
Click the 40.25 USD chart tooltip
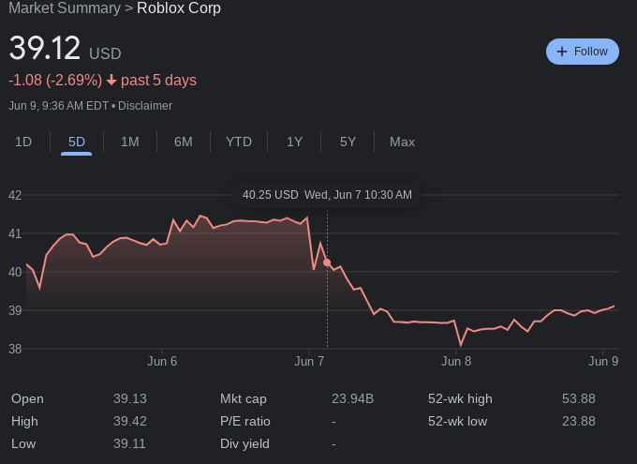(x=327, y=195)
